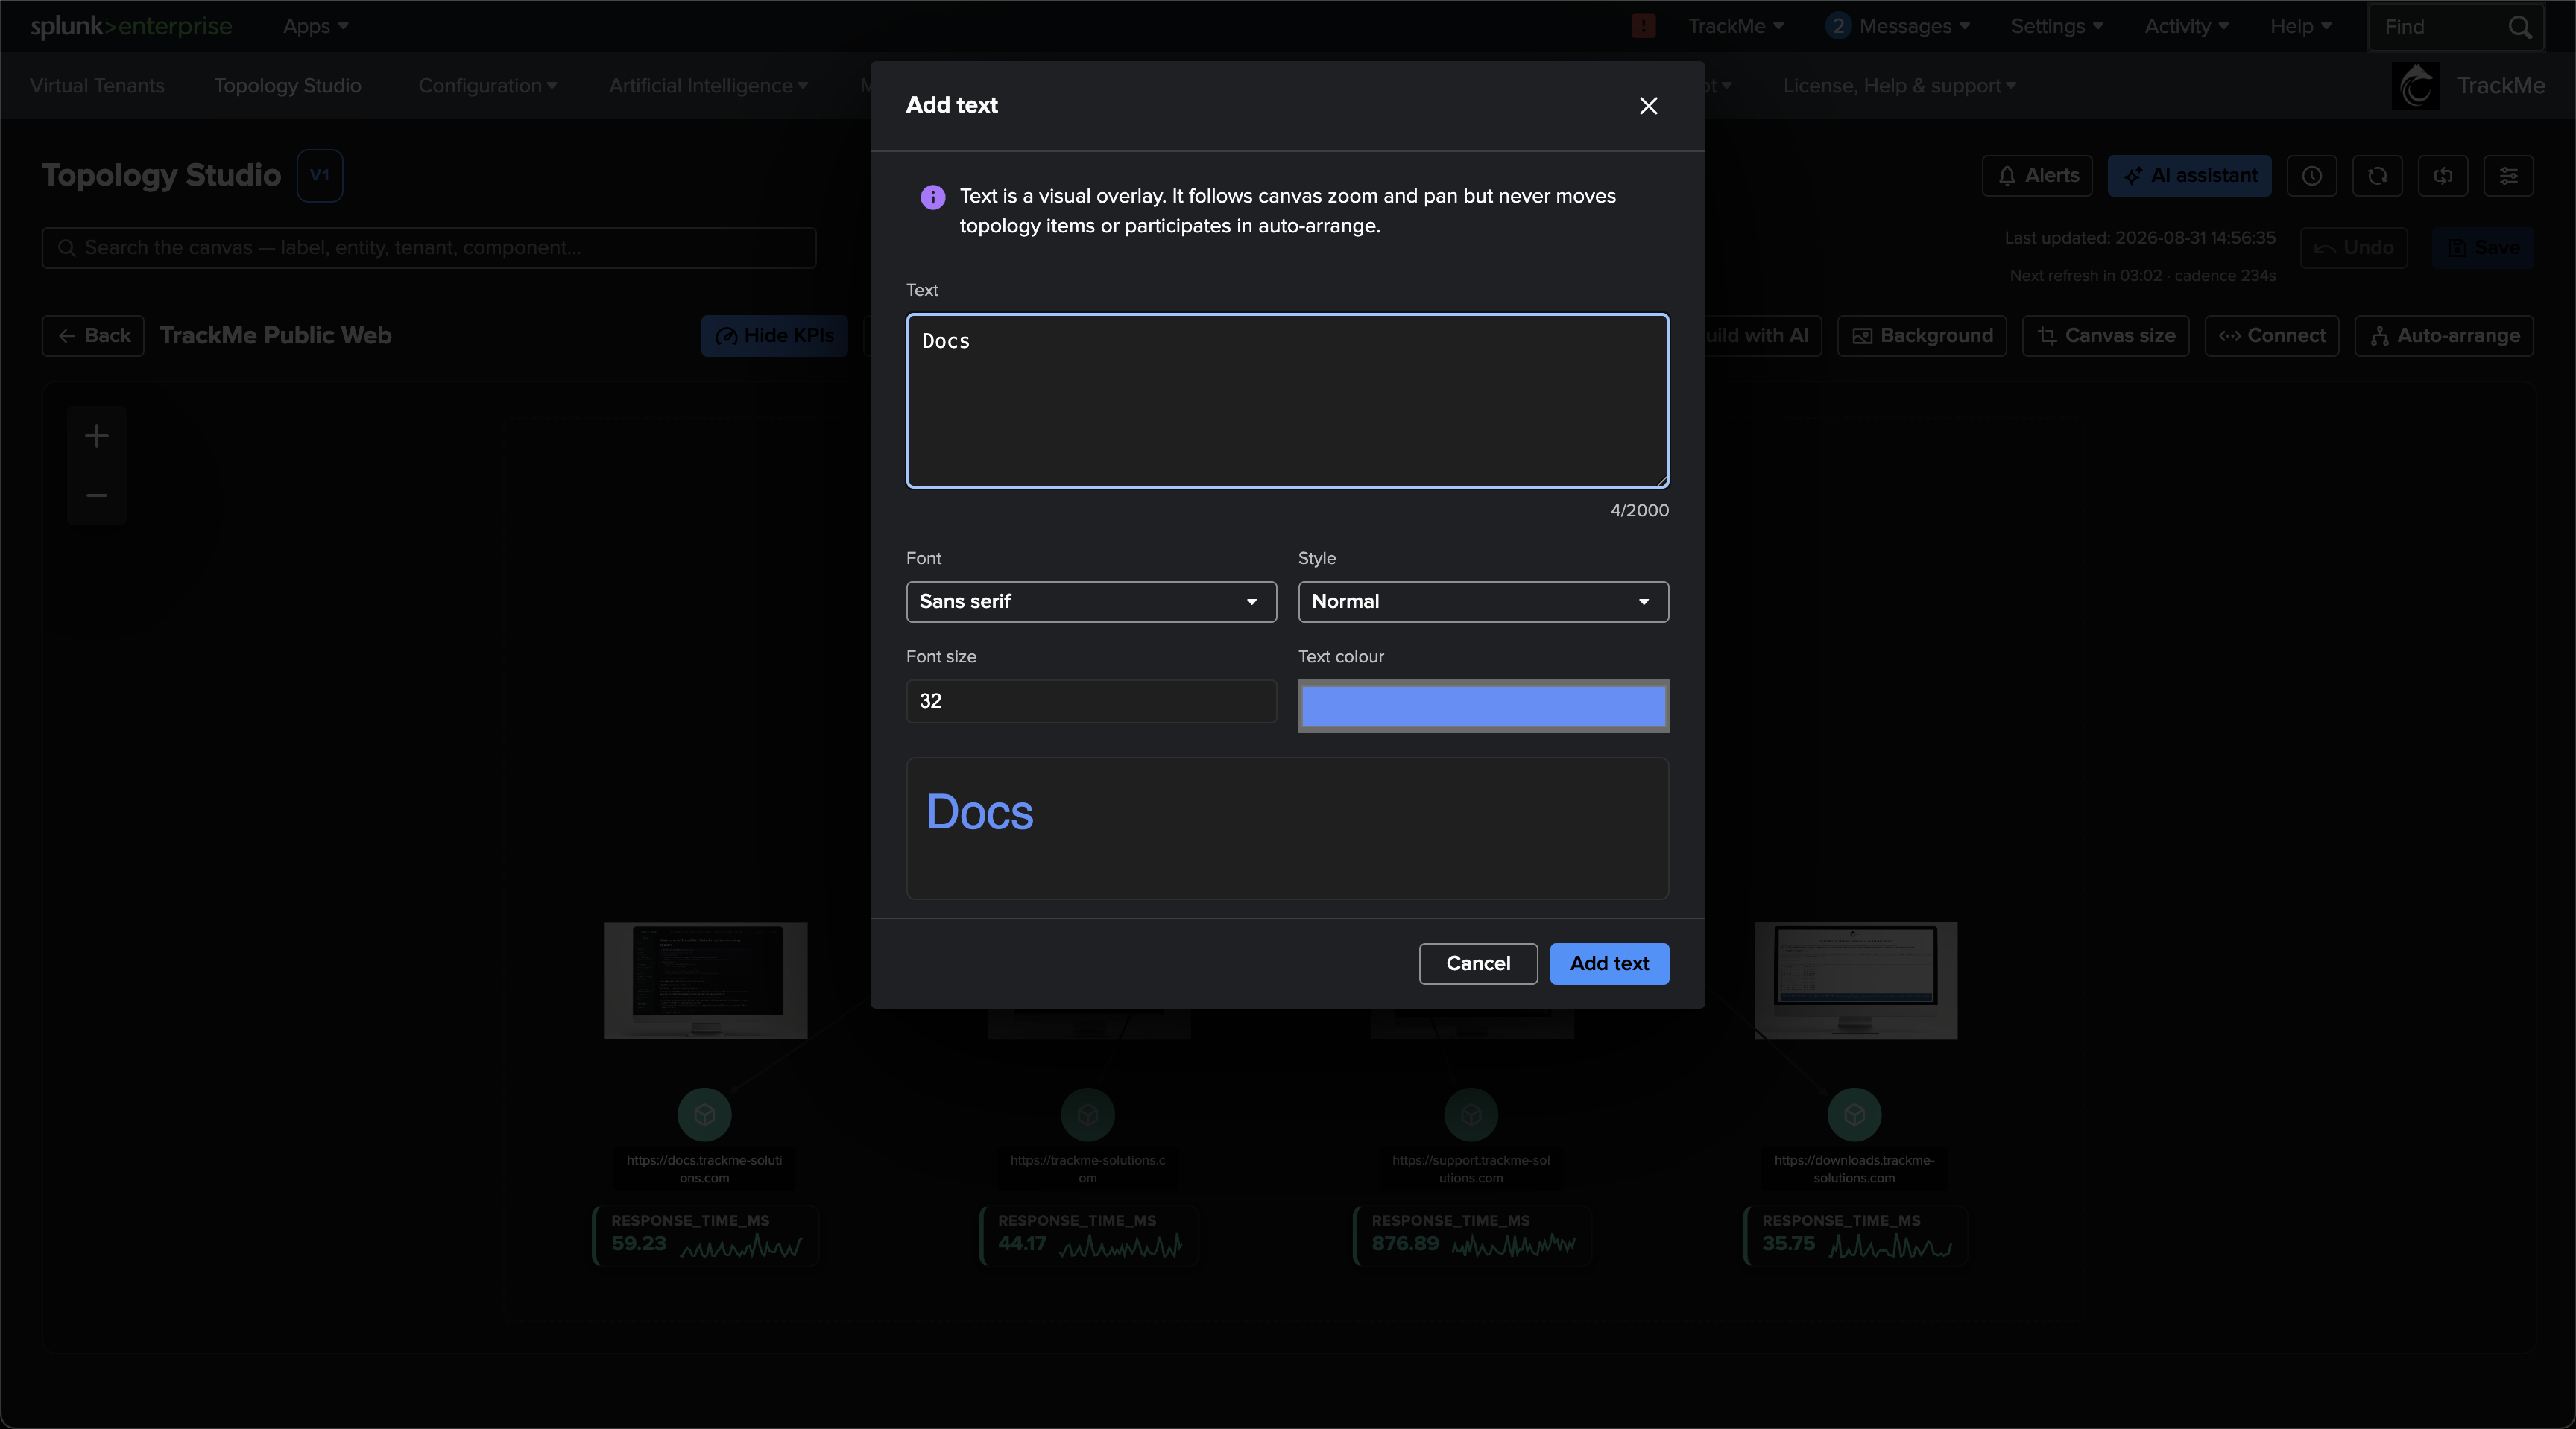The image size is (2576, 1429).
Task: Click the Docs preview text
Action: [979, 811]
